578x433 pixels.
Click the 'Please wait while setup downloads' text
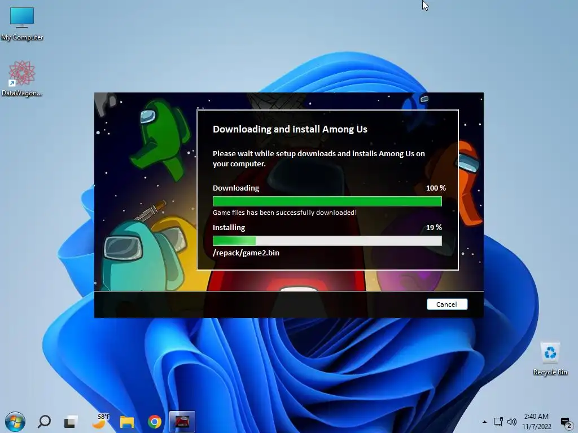click(x=318, y=158)
